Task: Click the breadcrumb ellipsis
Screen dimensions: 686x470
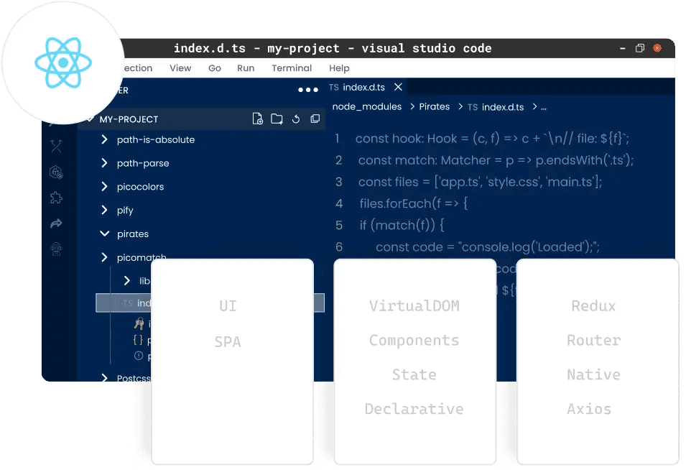Action: (543, 107)
